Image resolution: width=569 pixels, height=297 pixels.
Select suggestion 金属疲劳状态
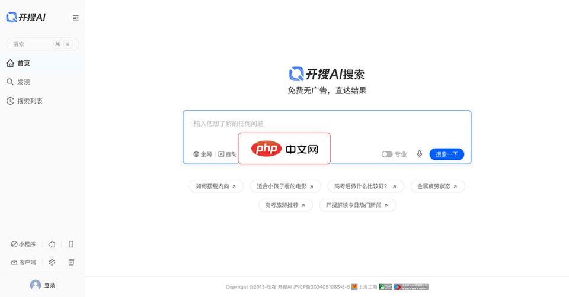tap(437, 186)
